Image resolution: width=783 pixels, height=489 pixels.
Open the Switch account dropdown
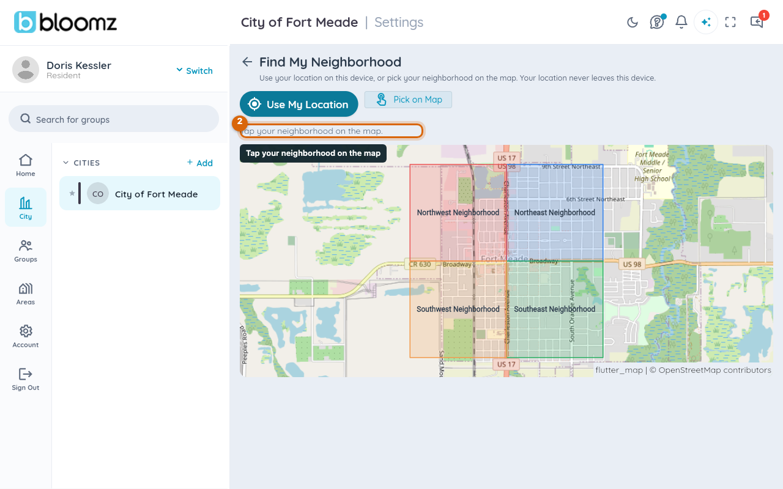point(195,70)
